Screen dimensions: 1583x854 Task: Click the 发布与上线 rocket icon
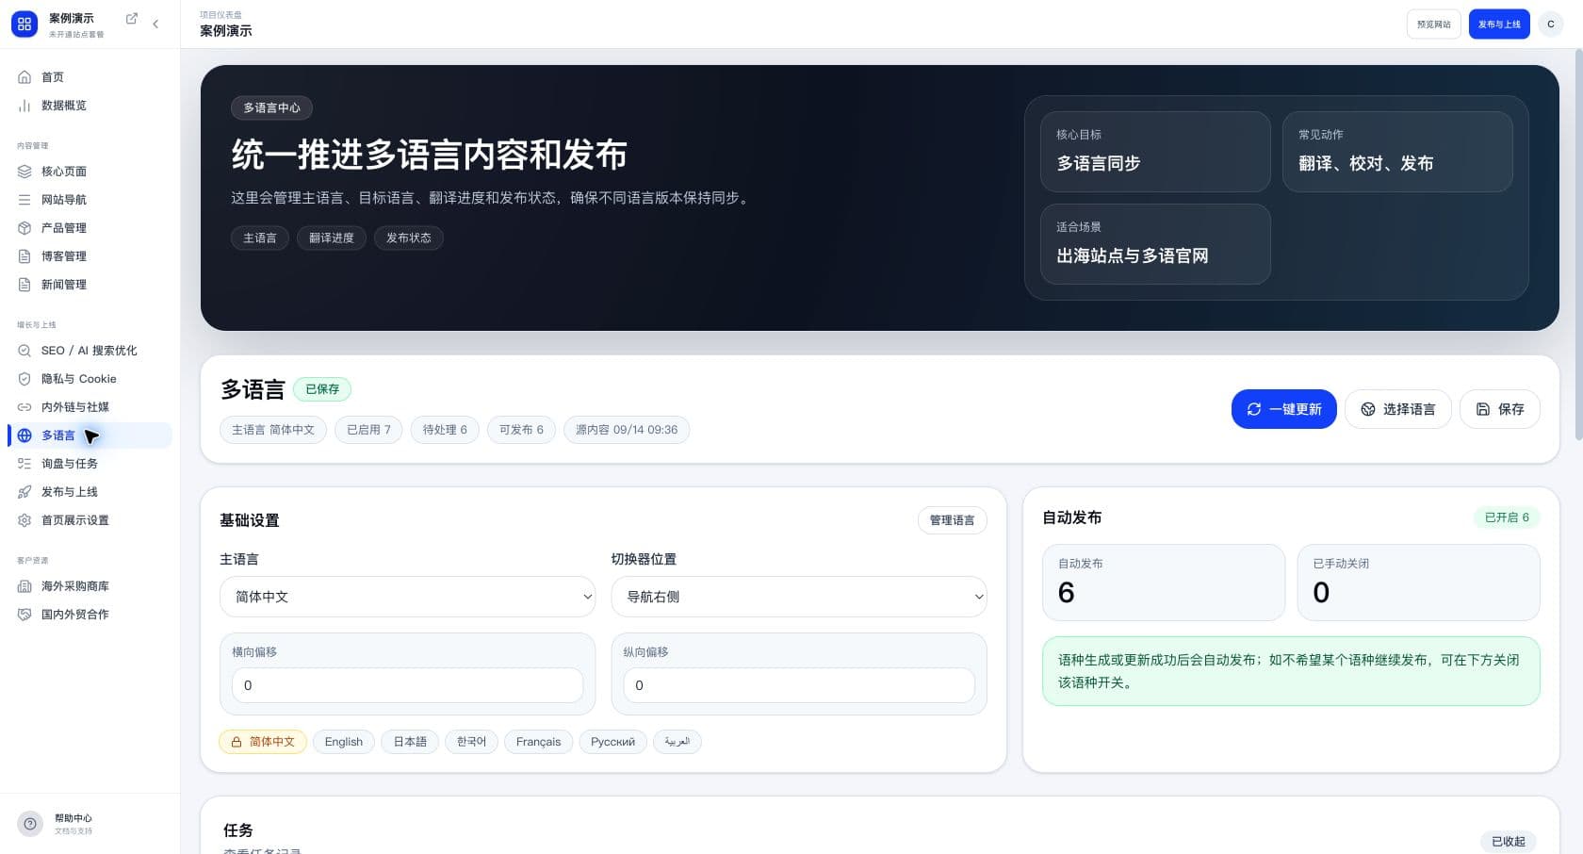[x=24, y=492]
